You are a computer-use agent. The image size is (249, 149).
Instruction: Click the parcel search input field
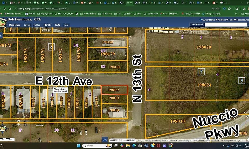[226, 25]
